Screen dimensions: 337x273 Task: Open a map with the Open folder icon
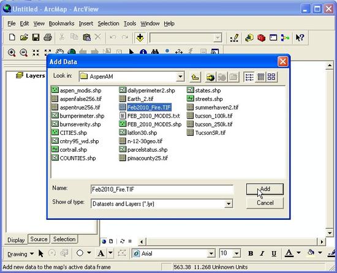click(24, 37)
